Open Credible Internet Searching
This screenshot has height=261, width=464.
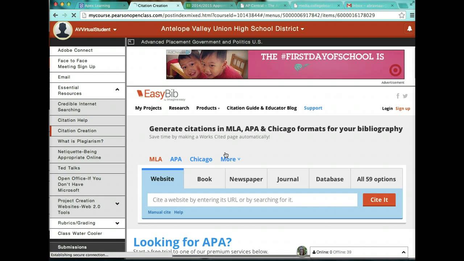coord(87,107)
